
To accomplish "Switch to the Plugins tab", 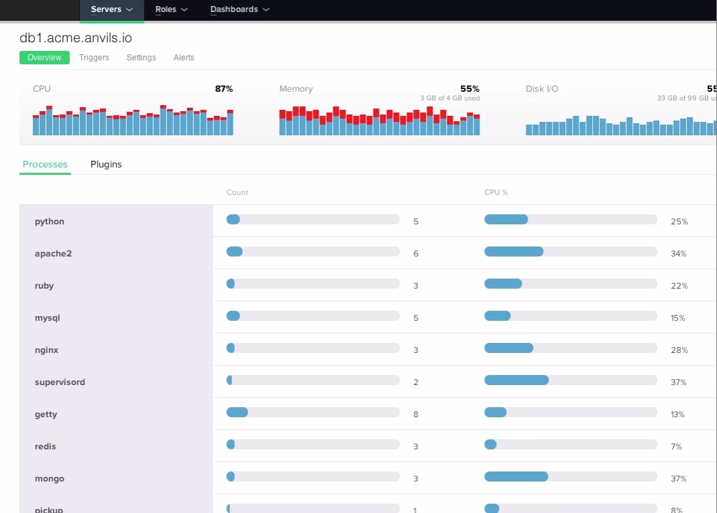I will tap(106, 164).
